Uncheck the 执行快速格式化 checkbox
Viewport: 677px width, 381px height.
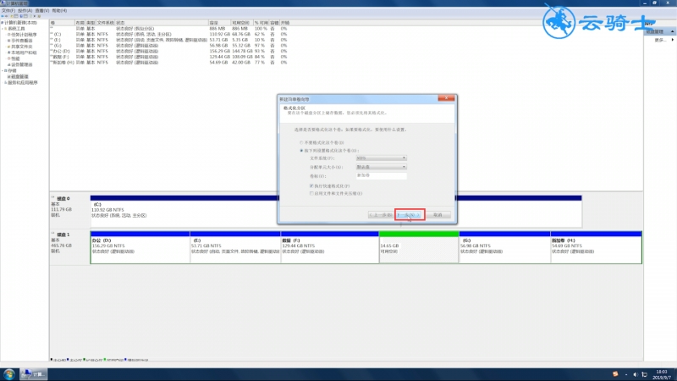pyautogui.click(x=312, y=185)
